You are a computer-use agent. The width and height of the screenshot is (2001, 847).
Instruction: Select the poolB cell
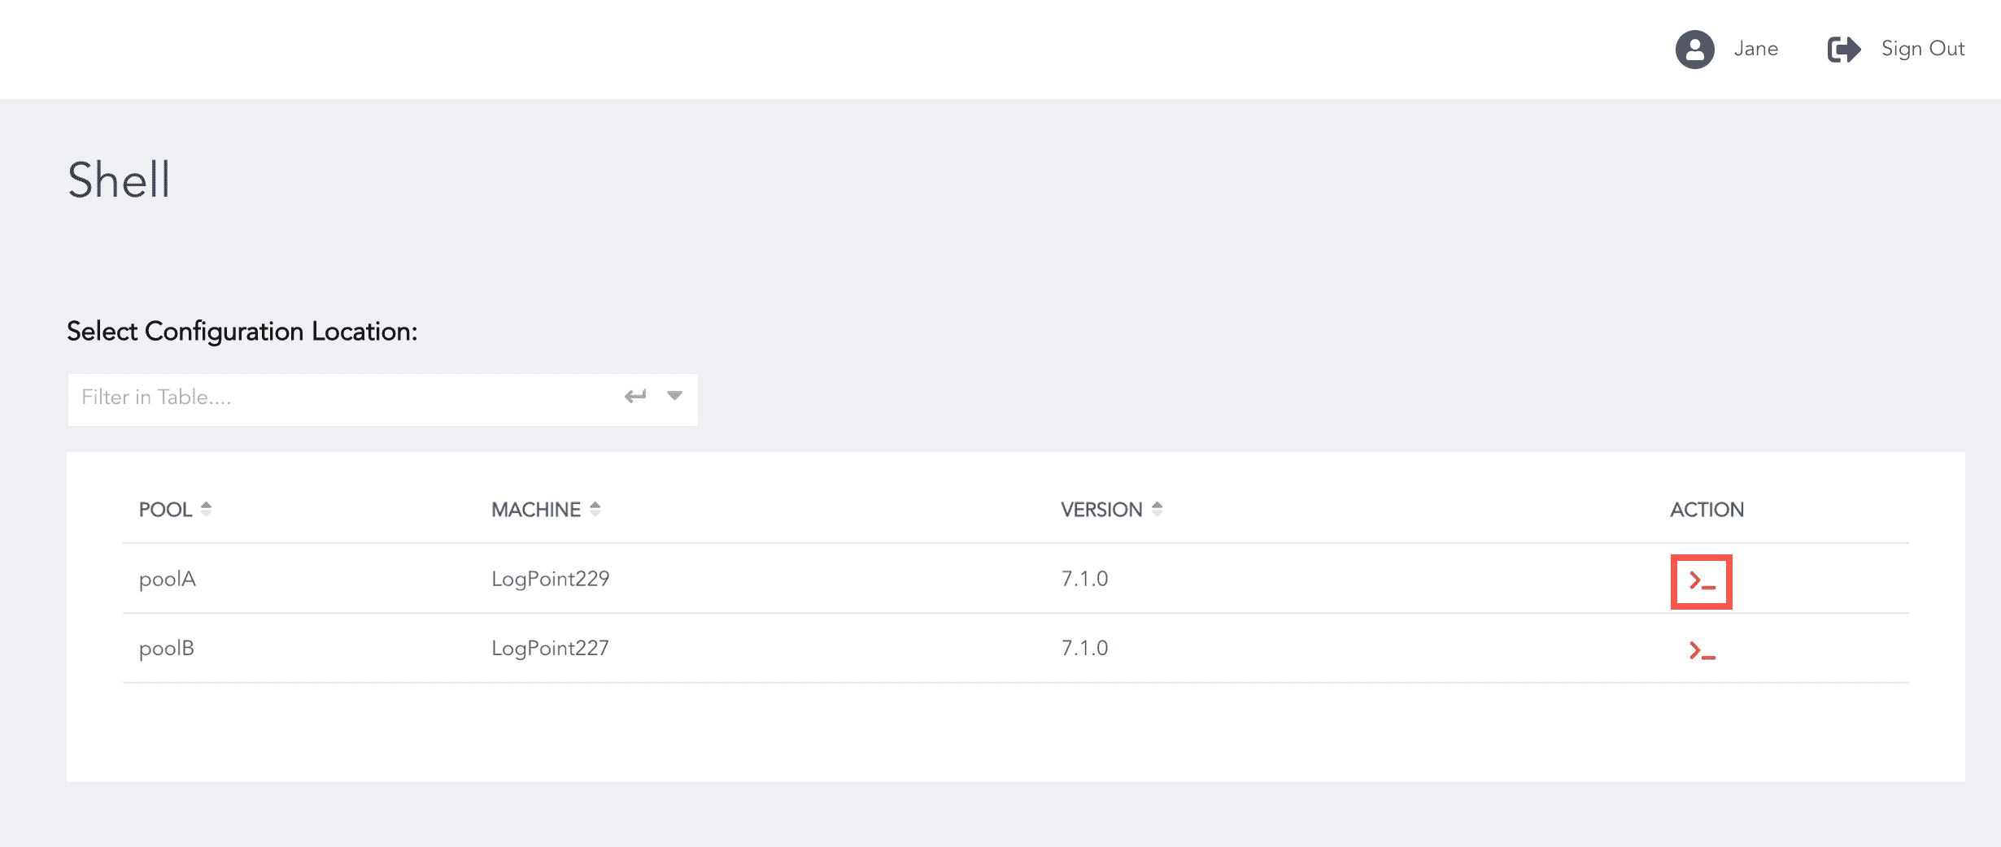tap(167, 648)
